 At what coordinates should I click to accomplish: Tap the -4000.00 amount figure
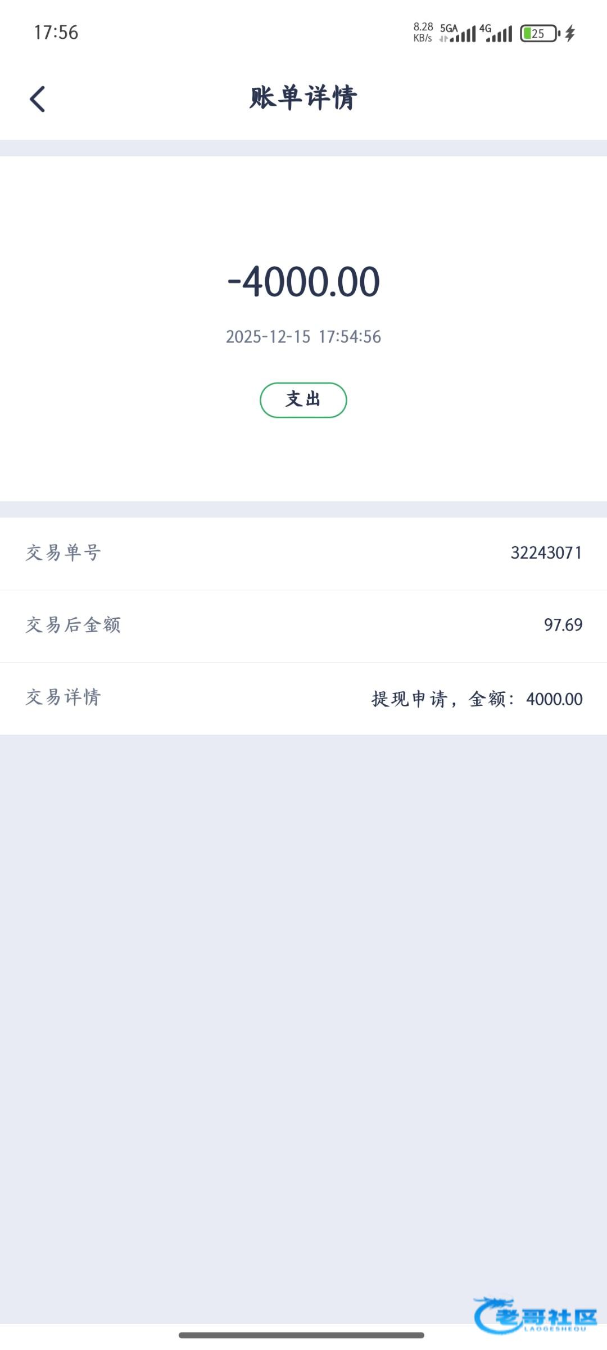coord(303,281)
